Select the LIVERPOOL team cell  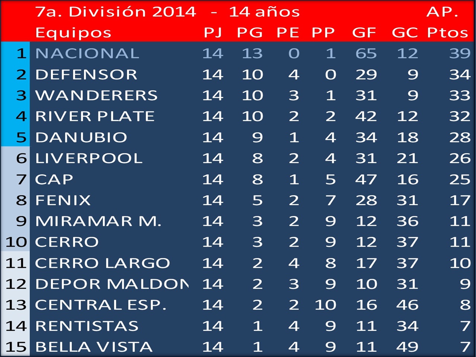point(89,158)
